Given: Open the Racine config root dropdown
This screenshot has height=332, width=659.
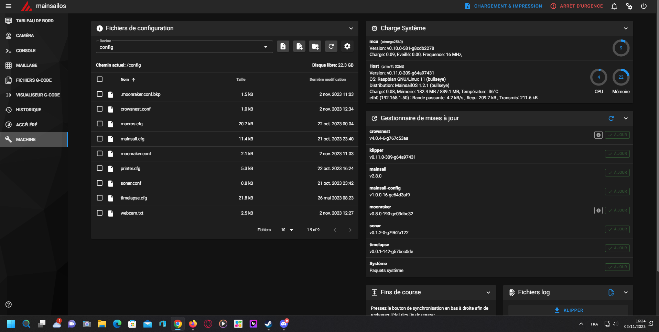Looking at the screenshot, I should click(184, 47).
